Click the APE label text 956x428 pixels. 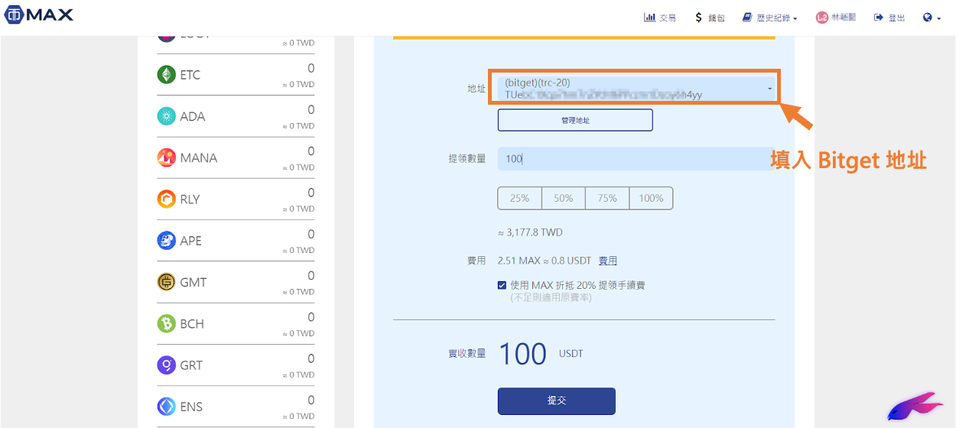[x=191, y=241]
